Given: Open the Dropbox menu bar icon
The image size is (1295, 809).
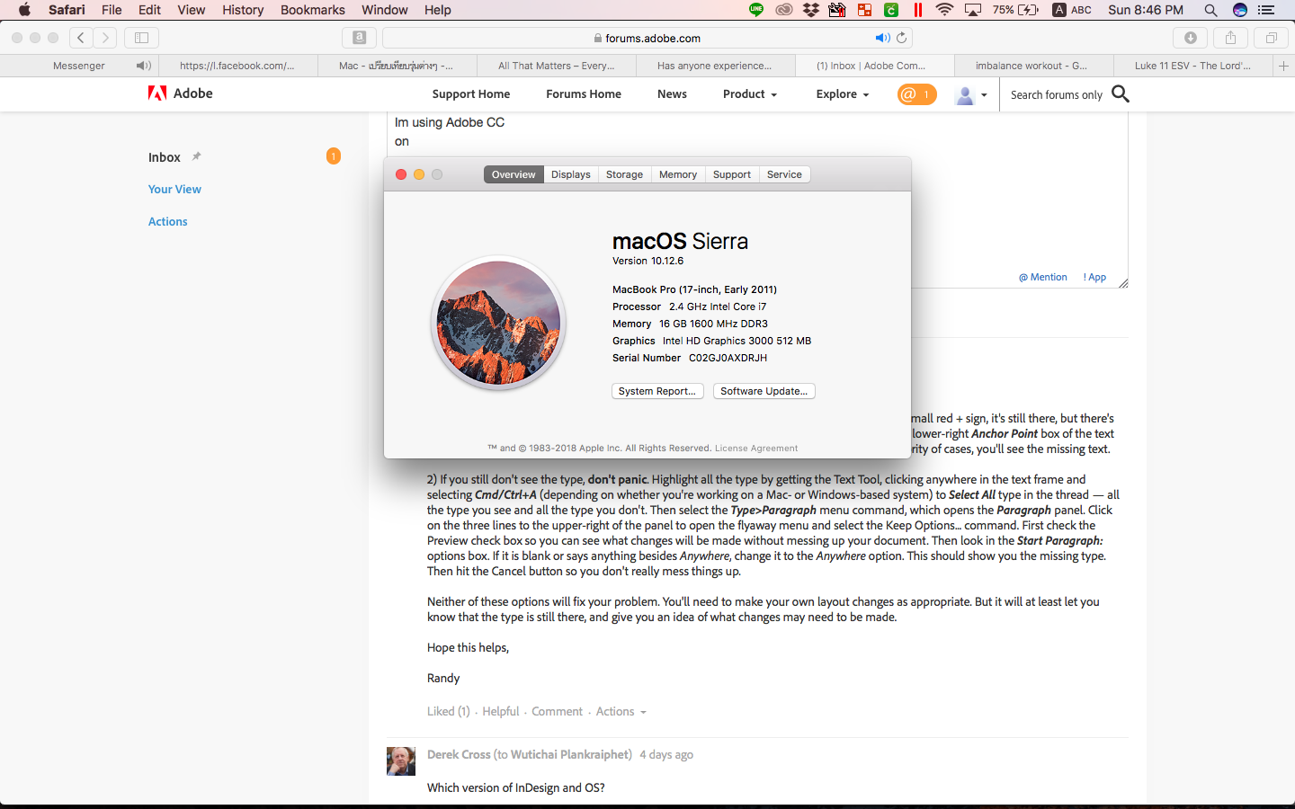Looking at the screenshot, I should tap(811, 10).
